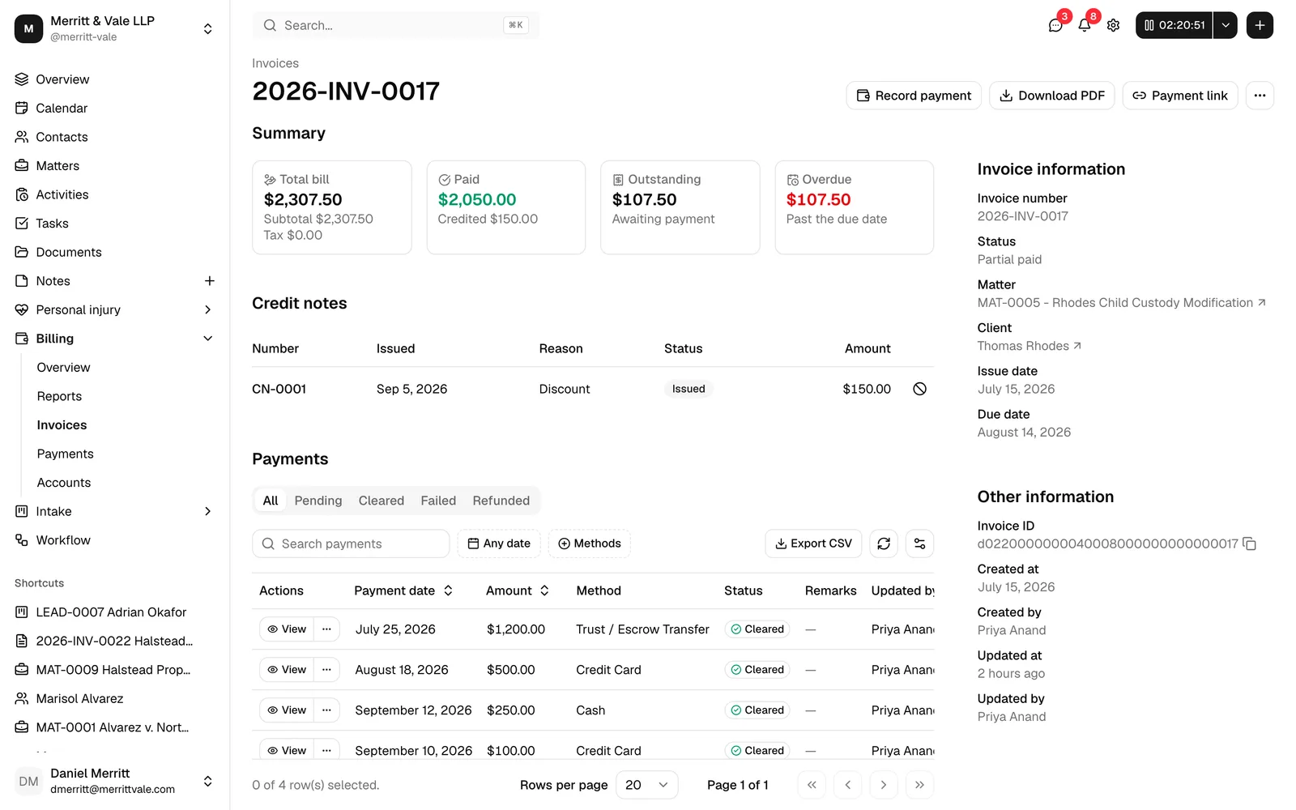This screenshot has width=1296, height=810.
Task: Open Documents in the sidebar
Action: (114, 252)
